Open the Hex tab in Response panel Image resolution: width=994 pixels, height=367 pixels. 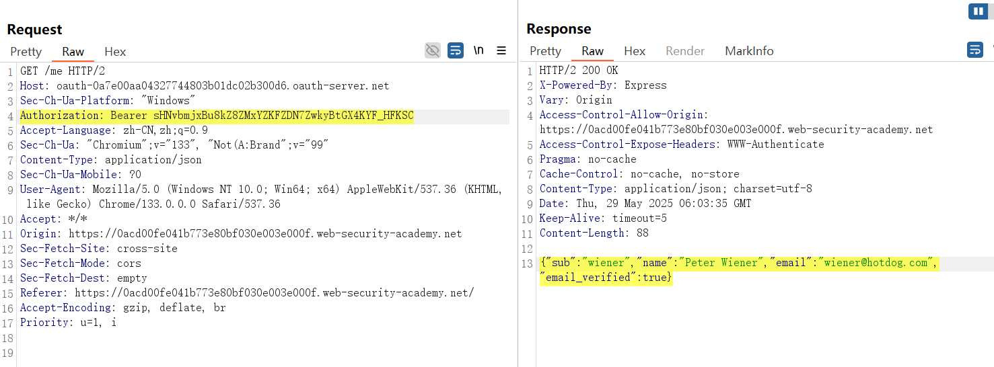pyautogui.click(x=635, y=51)
